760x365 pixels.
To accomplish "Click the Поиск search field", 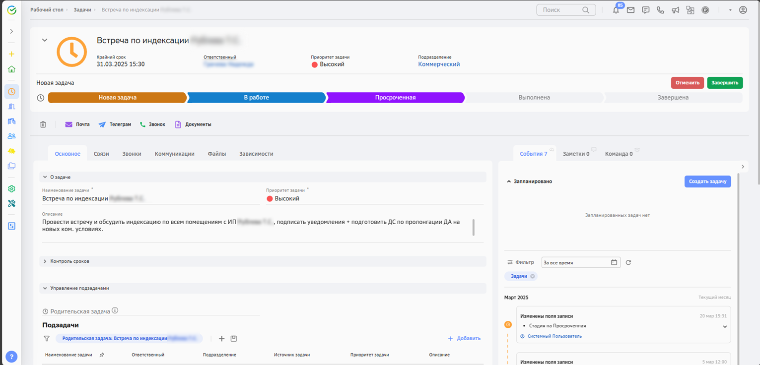I will (560, 10).
